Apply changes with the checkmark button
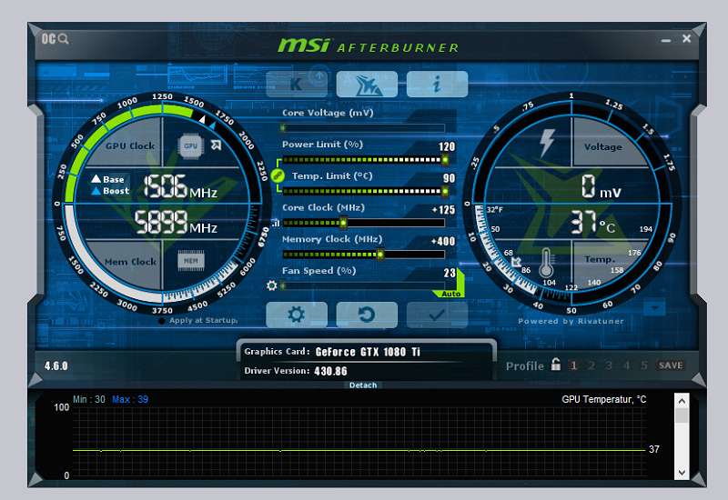Screen dimensions: 728x500 click(437, 315)
